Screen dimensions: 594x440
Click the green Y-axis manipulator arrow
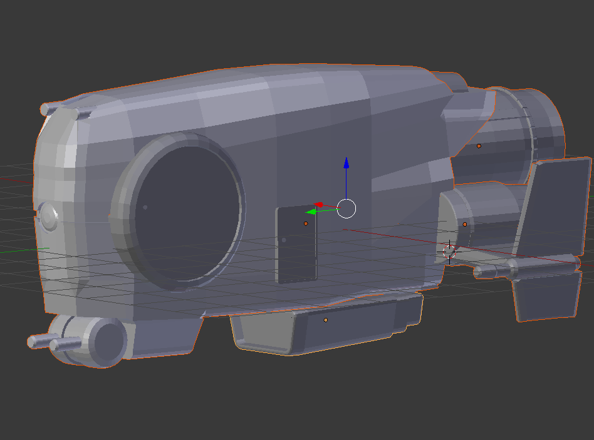[x=311, y=212]
